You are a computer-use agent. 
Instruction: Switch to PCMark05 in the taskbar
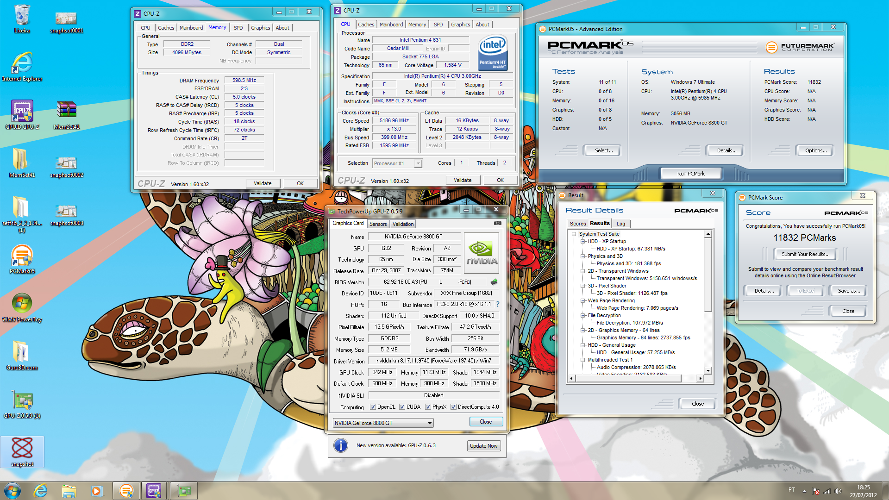coord(126,491)
